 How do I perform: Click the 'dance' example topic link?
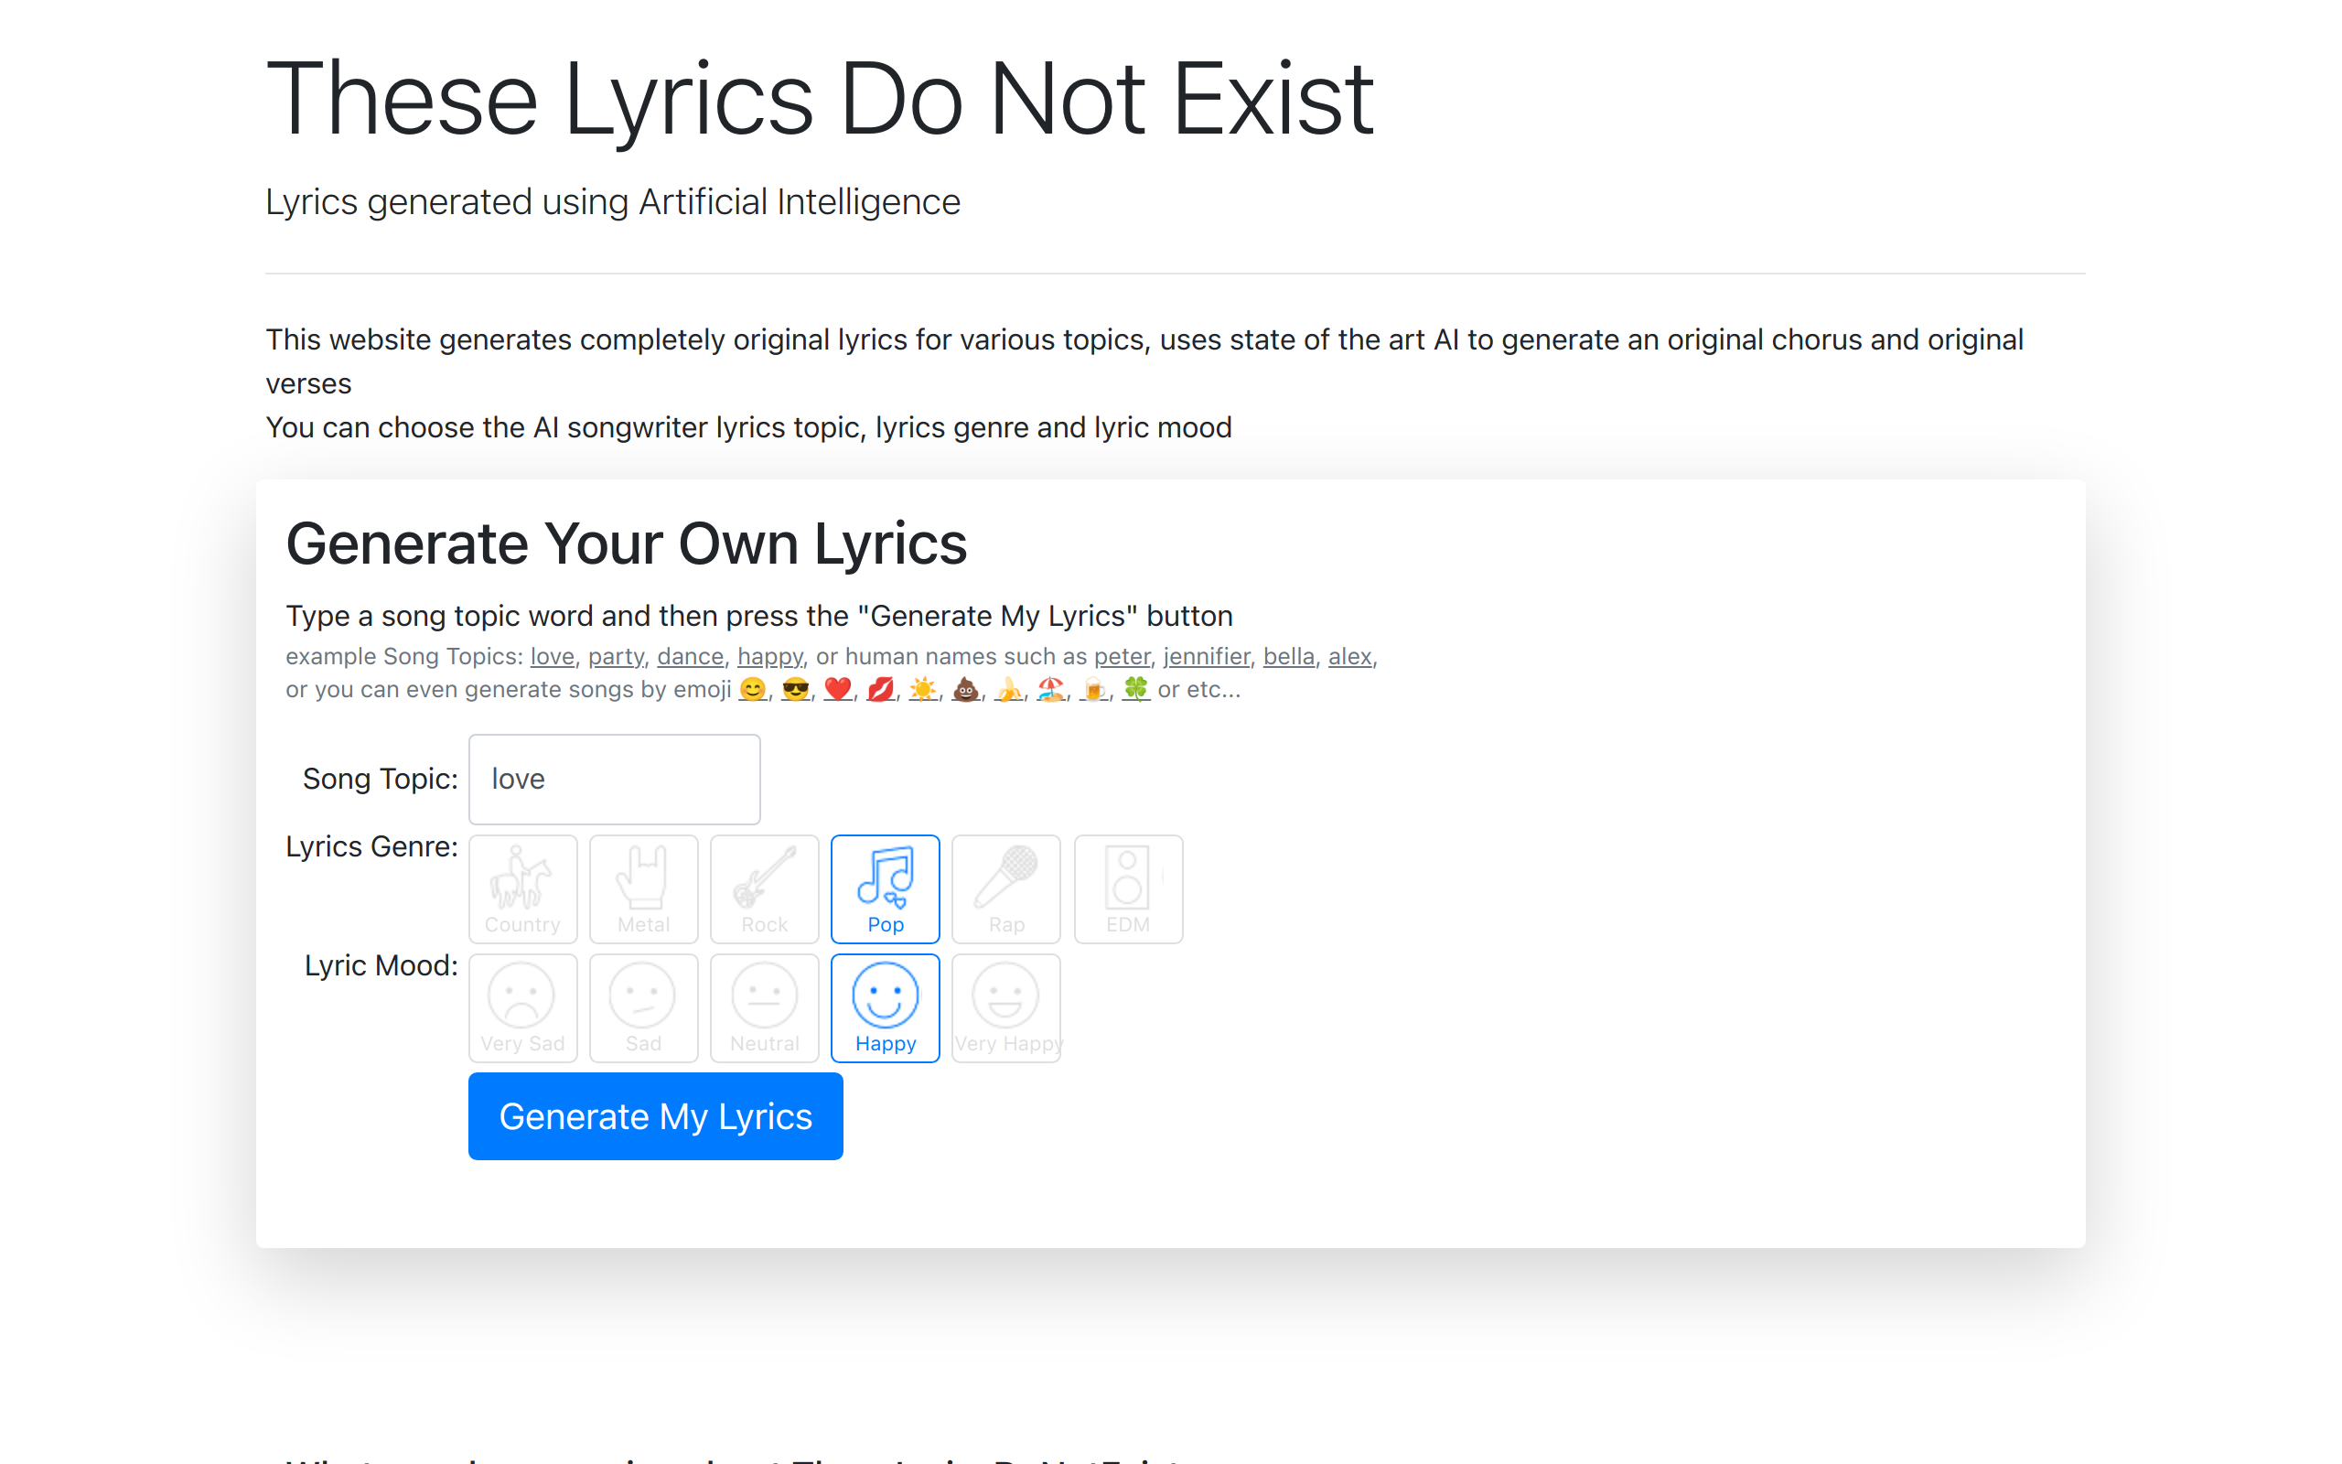[x=690, y=656]
